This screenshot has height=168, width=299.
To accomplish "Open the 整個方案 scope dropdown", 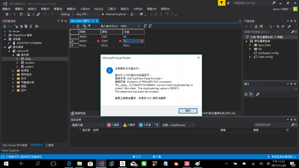I will [88, 125].
